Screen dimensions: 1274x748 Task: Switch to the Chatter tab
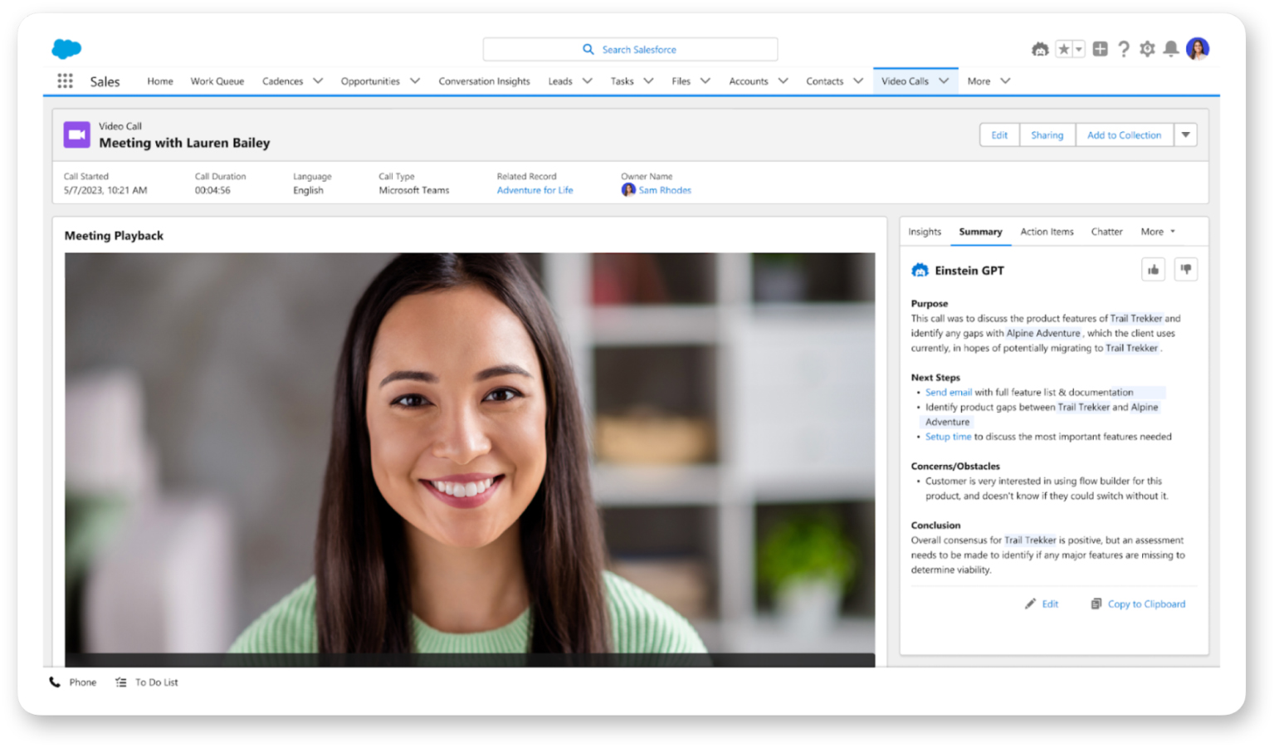coord(1106,232)
